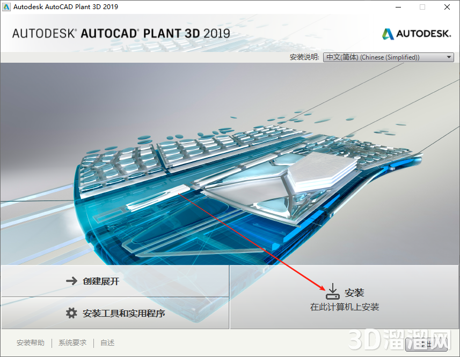
Task: View the 系统要求 system requirements
Action: click(x=72, y=343)
